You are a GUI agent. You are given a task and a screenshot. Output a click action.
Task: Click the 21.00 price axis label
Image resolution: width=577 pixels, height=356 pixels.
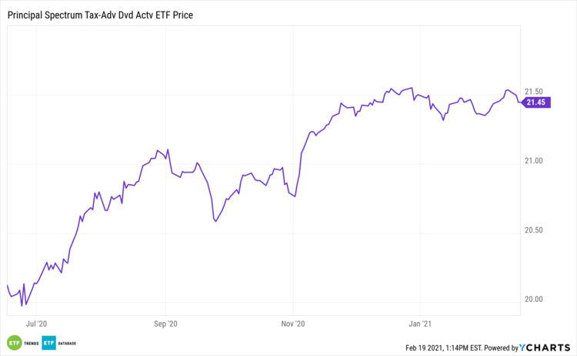532,161
